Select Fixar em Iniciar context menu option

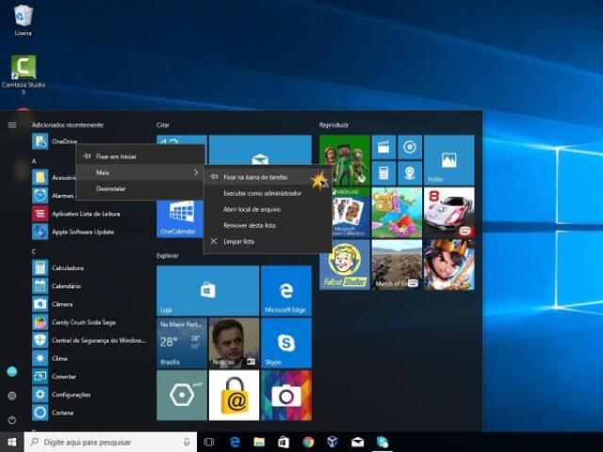(x=140, y=156)
